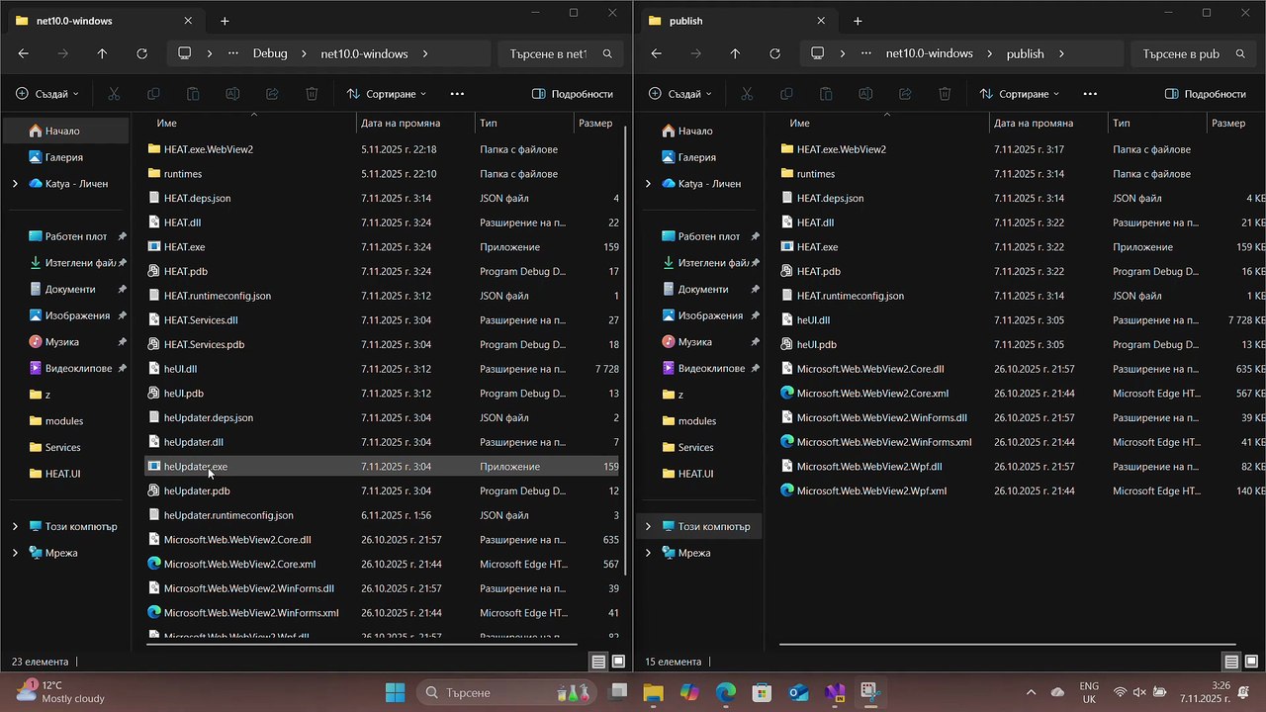Image resolution: width=1266 pixels, height=712 pixels.
Task: Go back in the net10.0-windows window
Action: [23, 53]
